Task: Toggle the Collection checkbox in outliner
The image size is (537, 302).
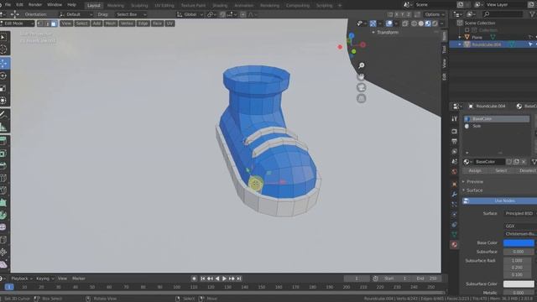Action: (x=467, y=30)
